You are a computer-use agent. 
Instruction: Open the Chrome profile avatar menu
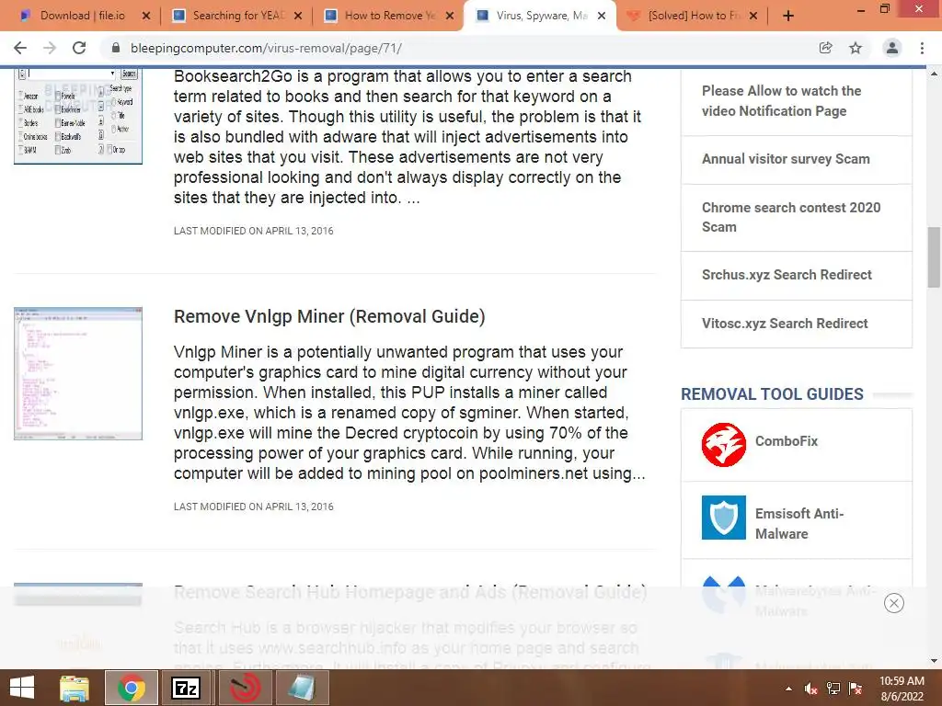pos(892,48)
